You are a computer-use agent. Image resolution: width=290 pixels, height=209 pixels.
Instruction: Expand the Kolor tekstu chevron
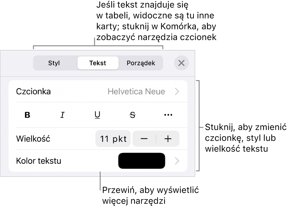point(177,161)
